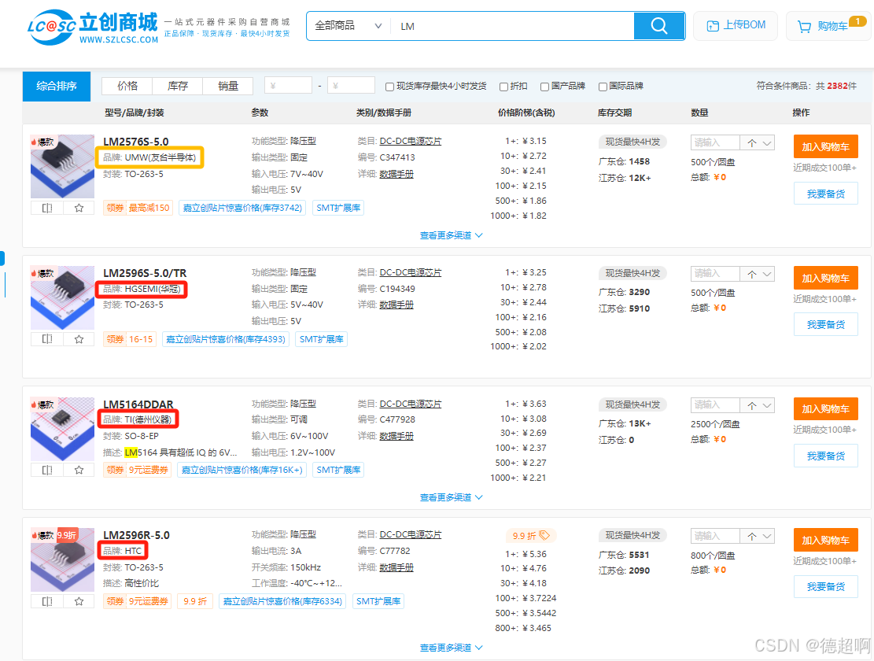This screenshot has width=874, height=661.
Task: Click quantity input for LM2576S-5.0
Action: coord(715,142)
